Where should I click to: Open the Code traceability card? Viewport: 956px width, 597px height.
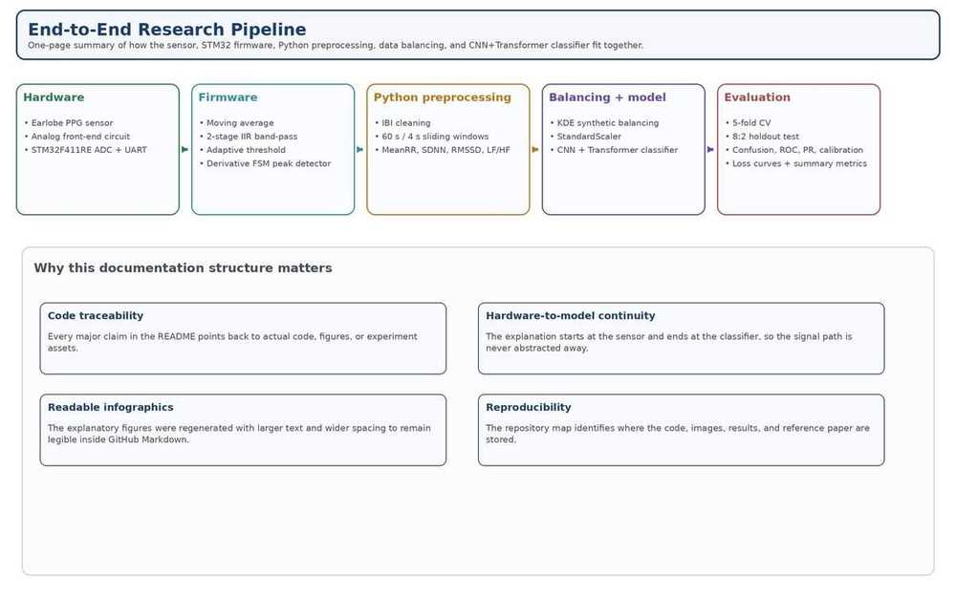243,338
